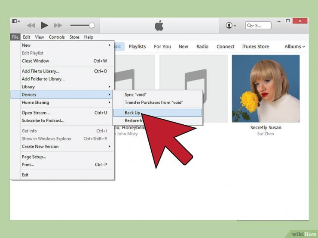The height and width of the screenshot is (238, 318).
Task: Open the iTunes Store tab
Action: click(x=256, y=47)
